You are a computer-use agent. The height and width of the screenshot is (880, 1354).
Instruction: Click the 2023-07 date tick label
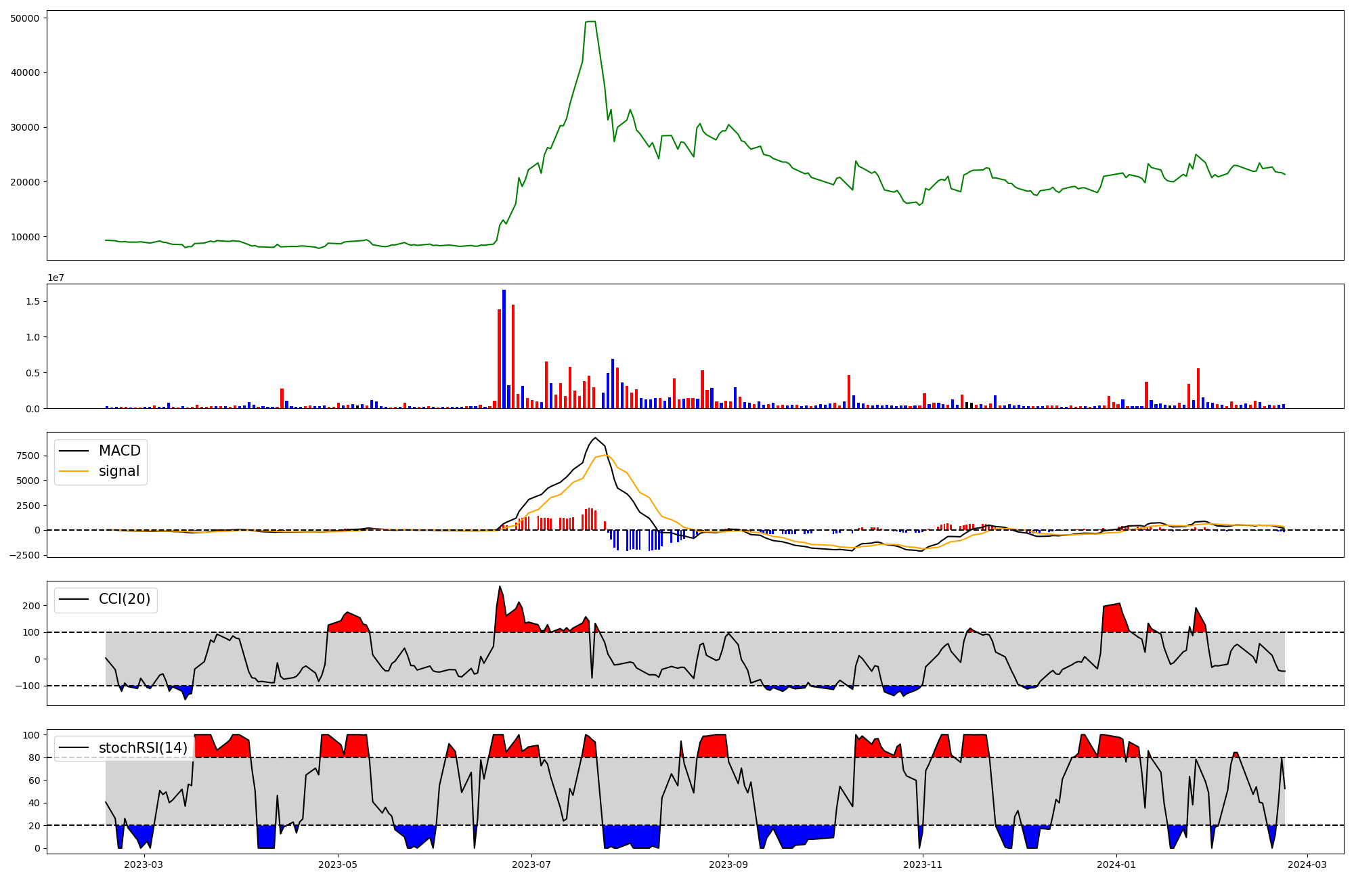(x=531, y=864)
